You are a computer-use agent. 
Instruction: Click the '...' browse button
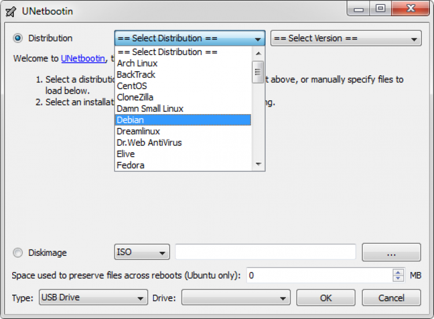coord(391,252)
